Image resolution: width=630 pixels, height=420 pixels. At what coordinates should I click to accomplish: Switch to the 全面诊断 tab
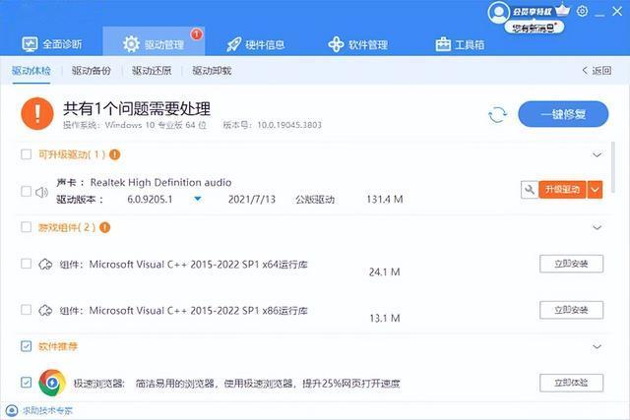pyautogui.click(x=52, y=43)
